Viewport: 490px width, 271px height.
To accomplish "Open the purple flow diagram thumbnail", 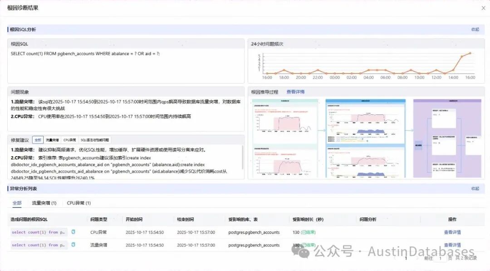I will pos(447,138).
